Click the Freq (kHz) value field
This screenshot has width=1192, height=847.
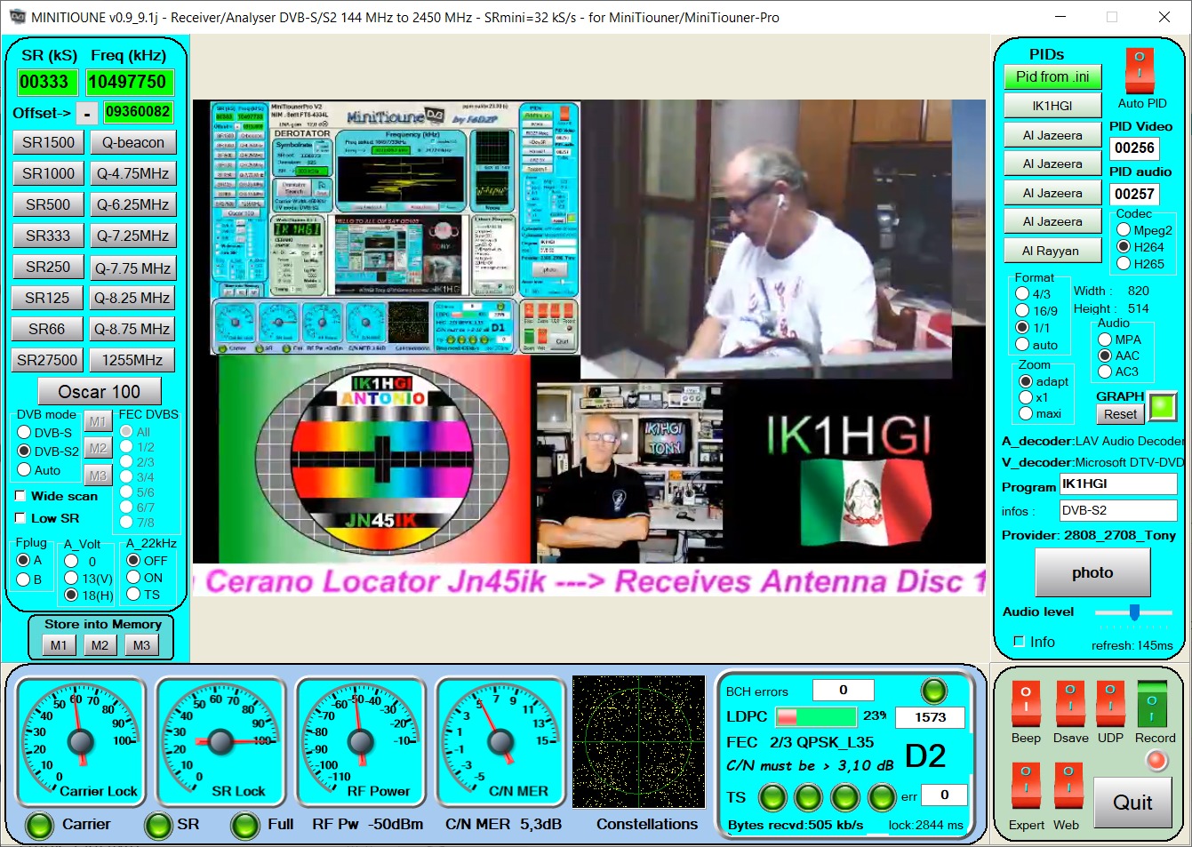click(x=129, y=82)
